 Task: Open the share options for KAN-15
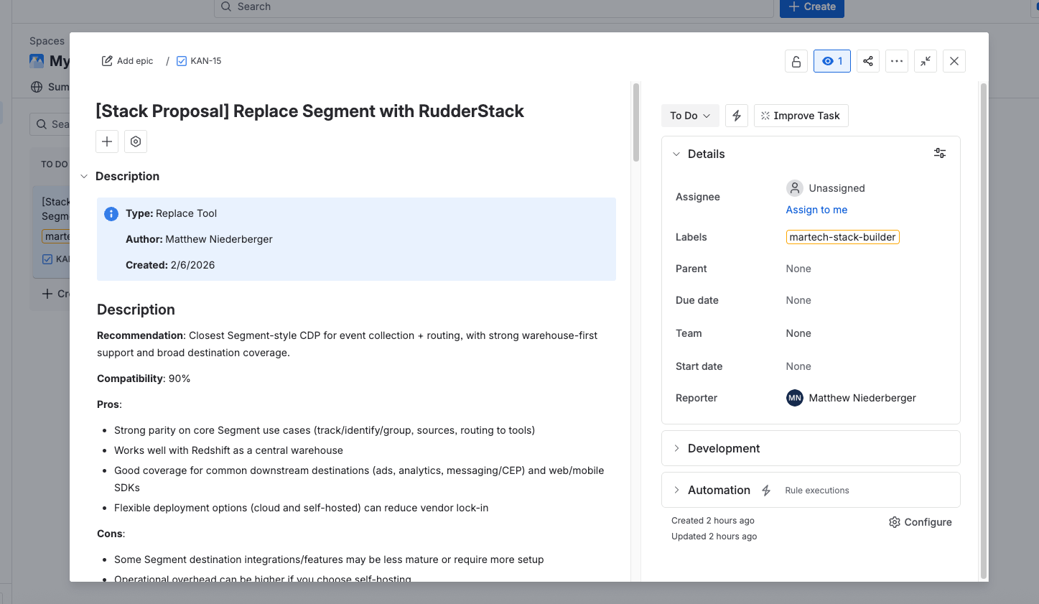[867, 61]
